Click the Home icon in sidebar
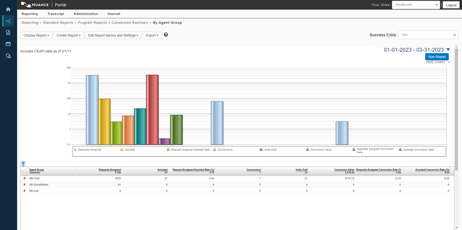462x230 pixels. coord(8,9)
